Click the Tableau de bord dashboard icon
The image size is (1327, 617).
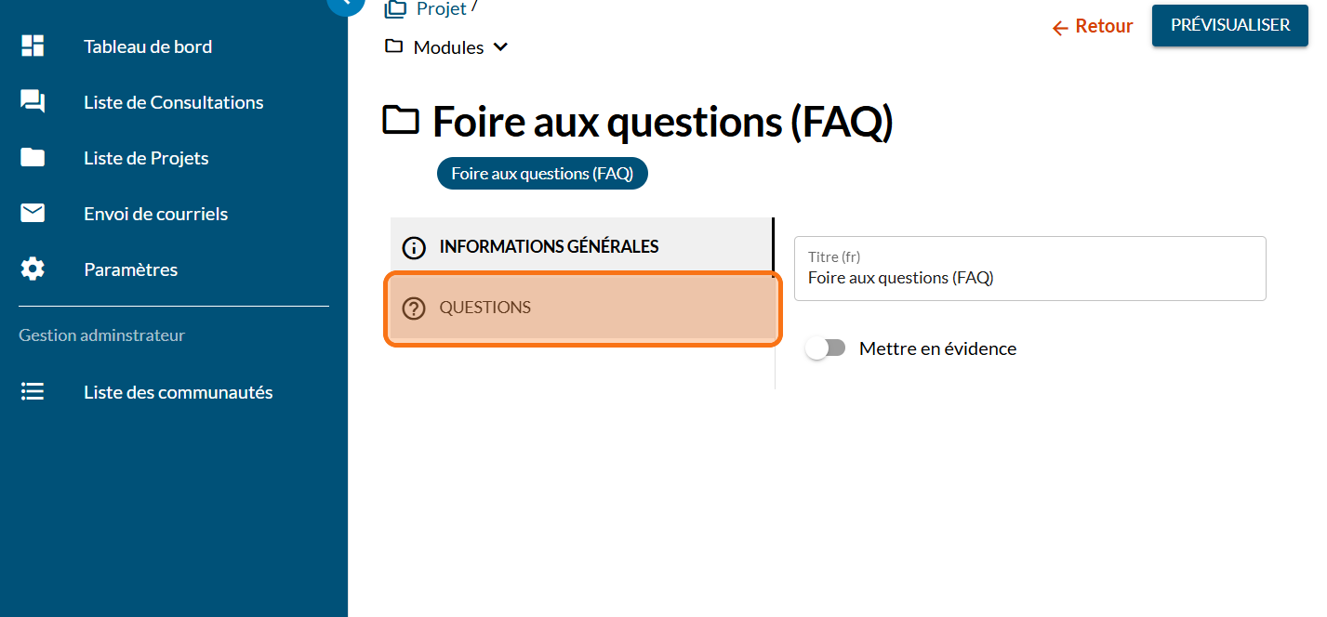(33, 46)
